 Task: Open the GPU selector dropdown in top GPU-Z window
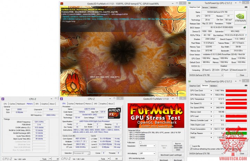point(206,75)
